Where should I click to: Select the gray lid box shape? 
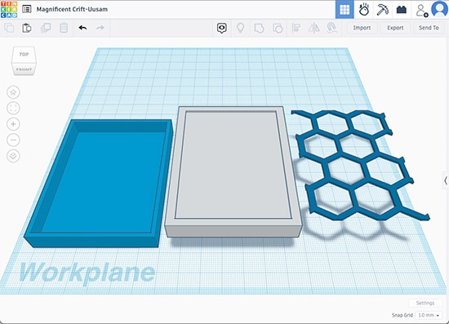233,171
